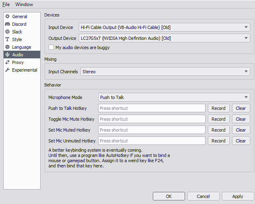The height and width of the screenshot is (204, 255).
Task: Click the Slack logo icon
Action: coord(8,32)
